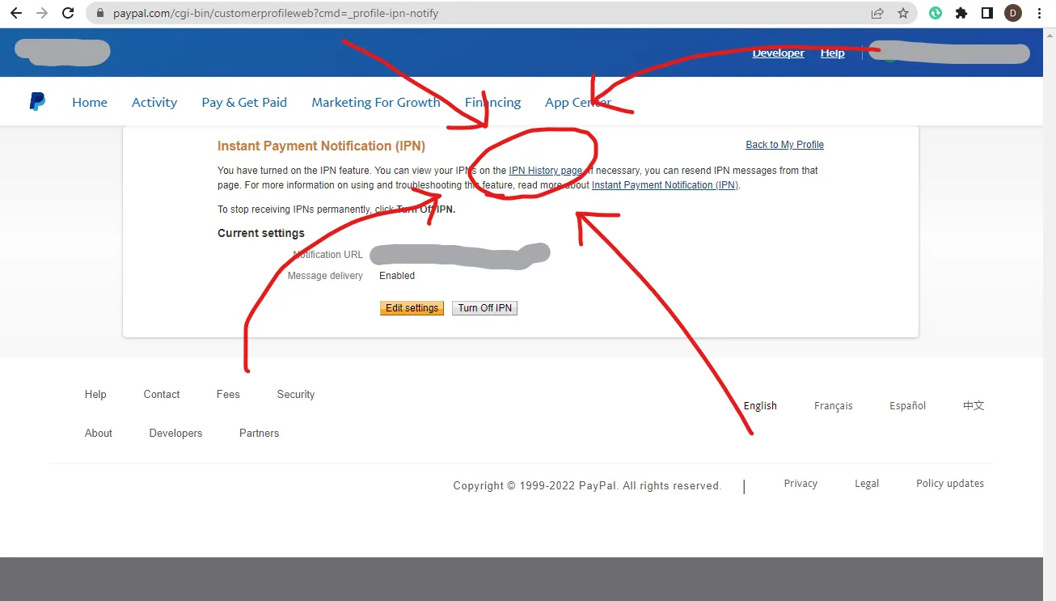
Task: Open the footer Security link
Action: 296,395
